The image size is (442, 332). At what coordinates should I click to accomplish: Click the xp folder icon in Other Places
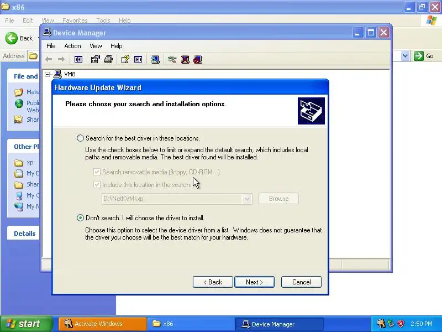(x=19, y=163)
